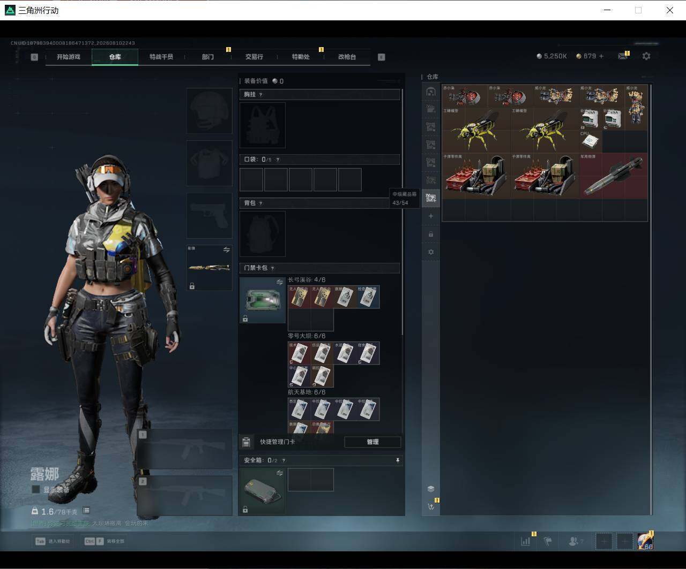The width and height of the screenshot is (686, 569).
Task: Click the Tab 进入移动栏 shortcut button
Action: click(x=53, y=541)
